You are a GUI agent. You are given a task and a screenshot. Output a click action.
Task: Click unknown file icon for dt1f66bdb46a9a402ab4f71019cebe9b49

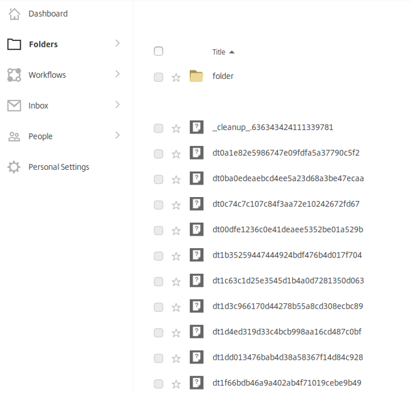(197, 383)
